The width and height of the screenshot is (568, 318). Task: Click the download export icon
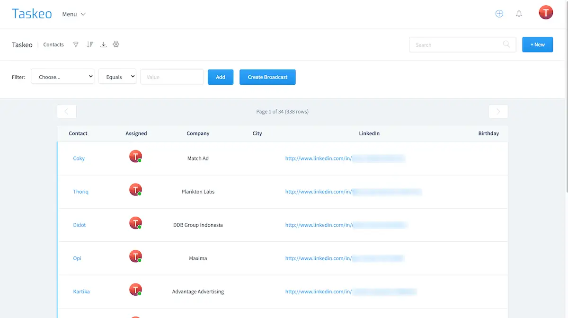(x=104, y=44)
